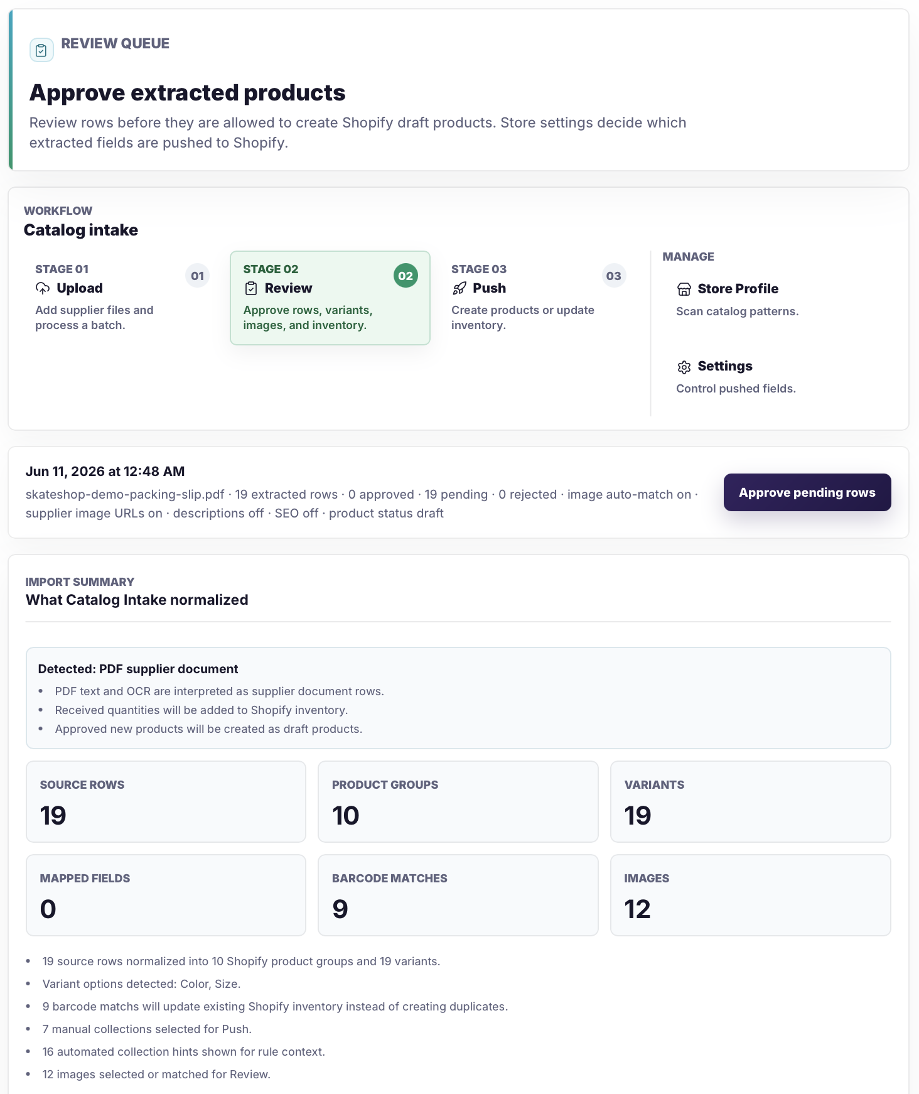Click the Store Profile storefront icon

684,289
